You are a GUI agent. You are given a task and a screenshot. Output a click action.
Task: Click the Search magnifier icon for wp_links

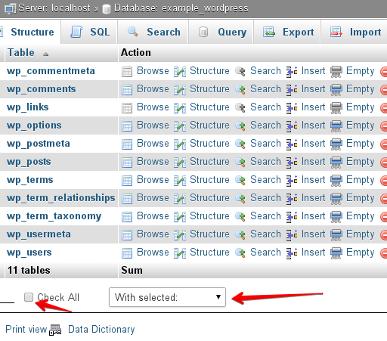click(240, 107)
